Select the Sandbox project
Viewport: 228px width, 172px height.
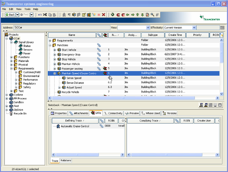point(19,102)
